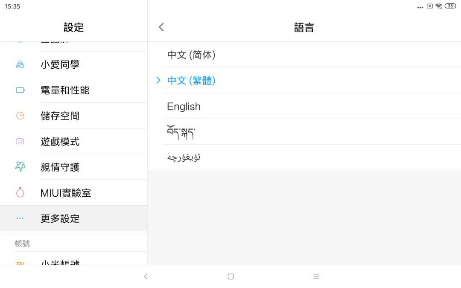Screen dimensions: 461x288
Task: Tap the 小愛同學 assistant icon
Action: (20, 64)
